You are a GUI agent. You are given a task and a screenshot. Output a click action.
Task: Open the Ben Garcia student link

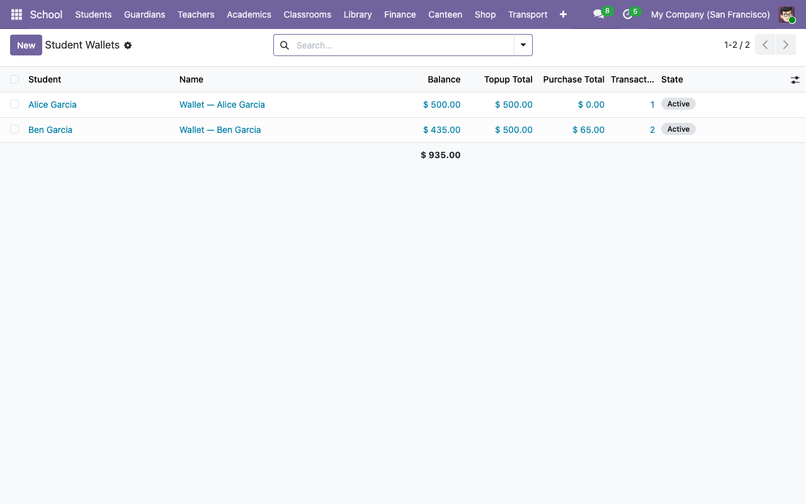(x=50, y=130)
